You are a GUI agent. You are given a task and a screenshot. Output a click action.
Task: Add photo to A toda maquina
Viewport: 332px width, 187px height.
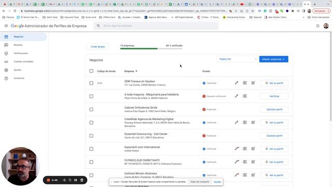[x=245, y=96]
